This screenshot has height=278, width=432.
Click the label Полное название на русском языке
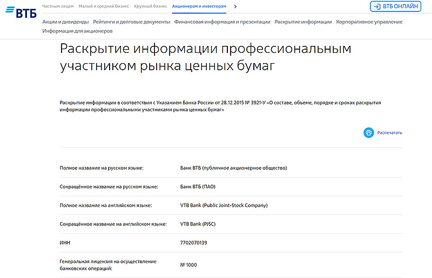(x=102, y=168)
